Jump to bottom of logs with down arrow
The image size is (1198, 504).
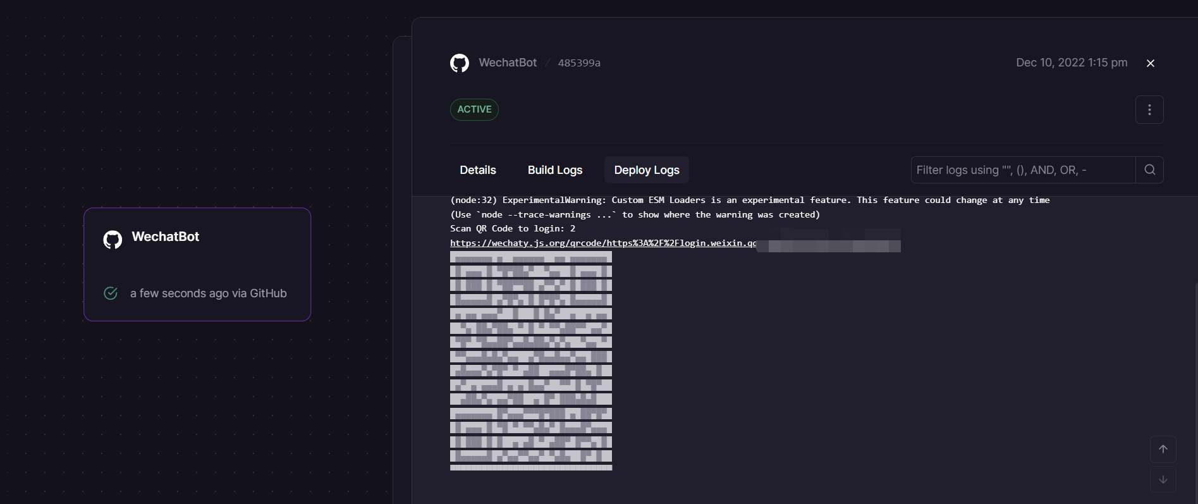1163,479
